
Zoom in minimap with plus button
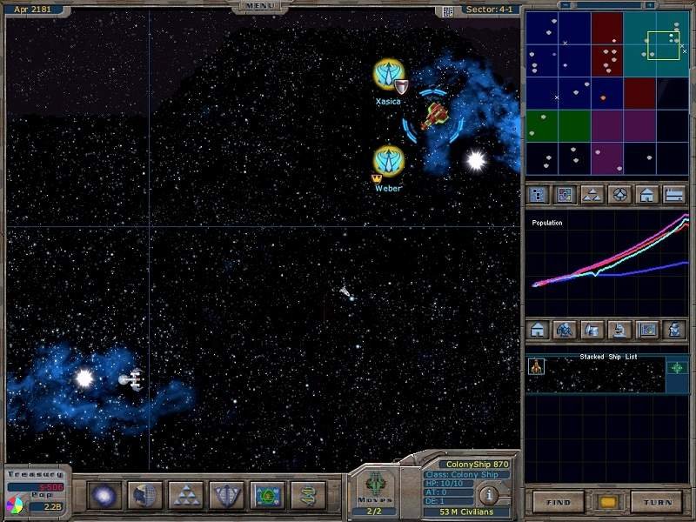pos(650,5)
